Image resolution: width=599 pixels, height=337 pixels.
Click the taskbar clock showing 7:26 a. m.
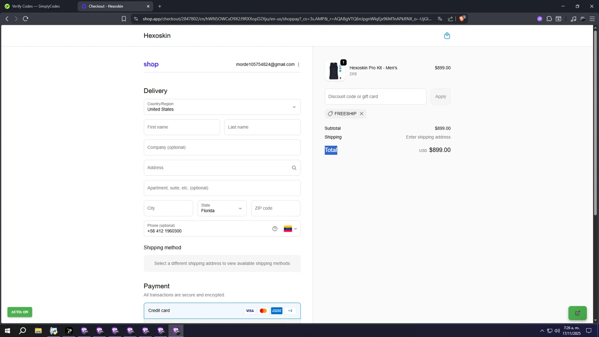571,331
